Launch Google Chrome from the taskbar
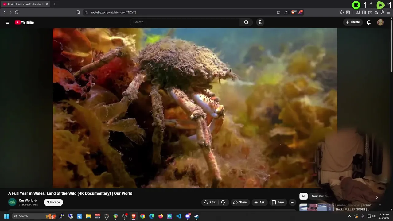This screenshot has height=221, width=393. (142, 216)
